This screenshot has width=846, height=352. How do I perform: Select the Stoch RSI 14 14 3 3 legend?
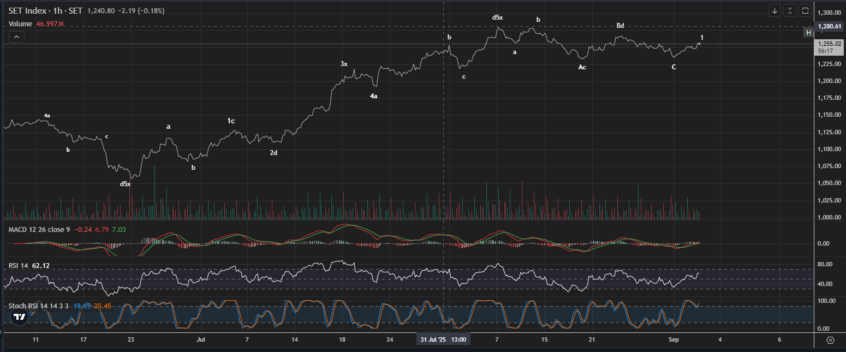[x=38, y=306]
